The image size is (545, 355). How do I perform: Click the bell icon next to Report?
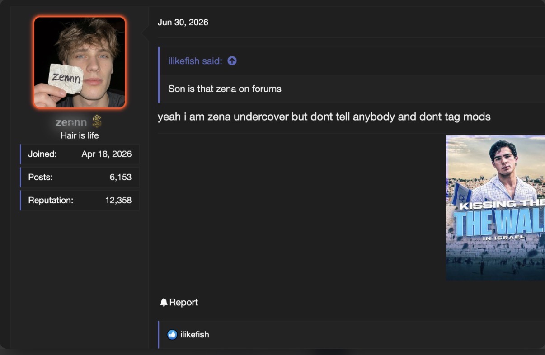point(164,303)
